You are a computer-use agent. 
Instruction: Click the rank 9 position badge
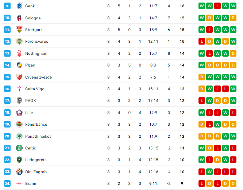tap(7, 6)
